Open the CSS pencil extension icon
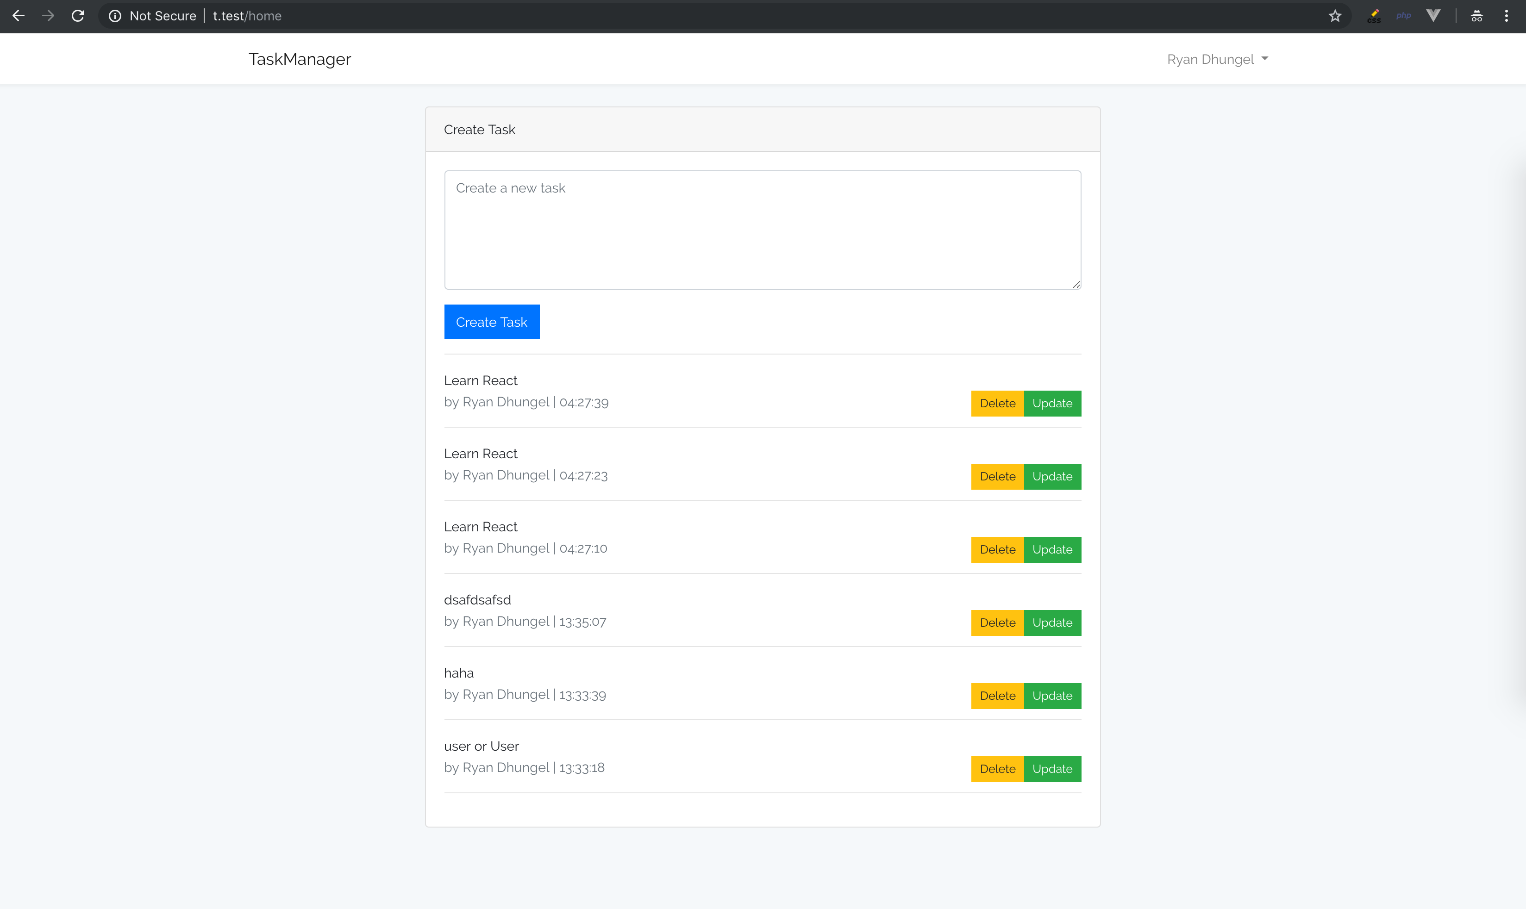Viewport: 1526px width, 909px height. [1374, 16]
